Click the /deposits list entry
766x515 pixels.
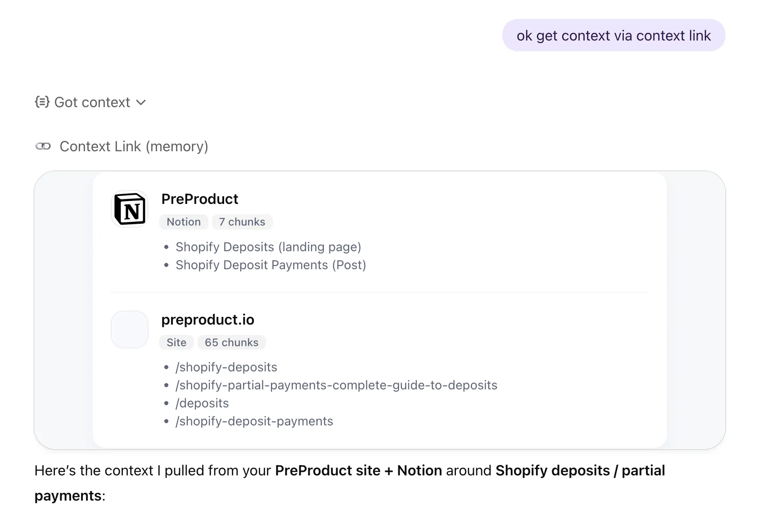(202, 403)
